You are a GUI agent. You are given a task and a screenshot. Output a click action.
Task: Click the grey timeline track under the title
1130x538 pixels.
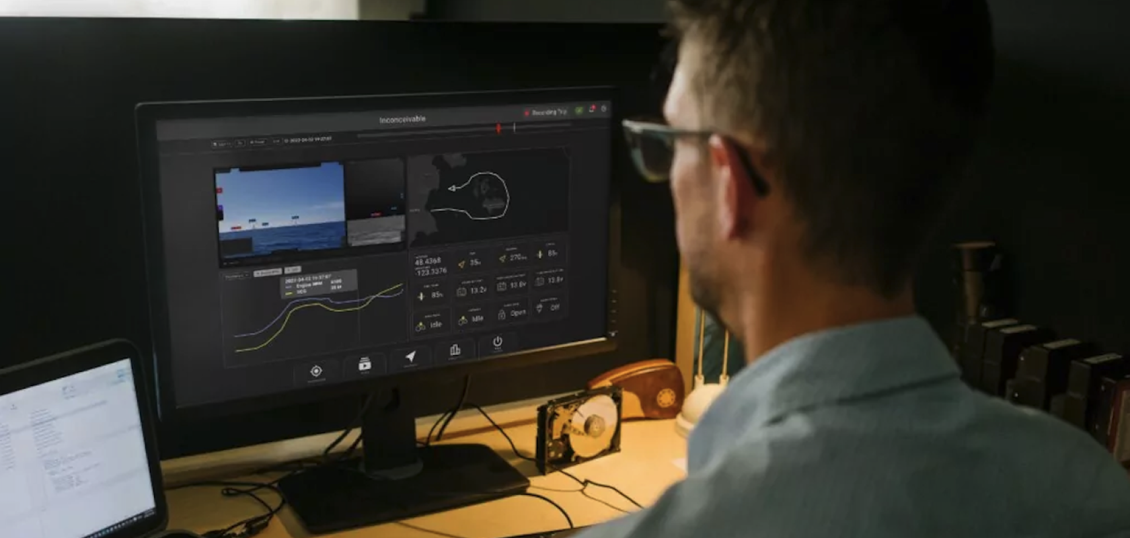(x=464, y=130)
